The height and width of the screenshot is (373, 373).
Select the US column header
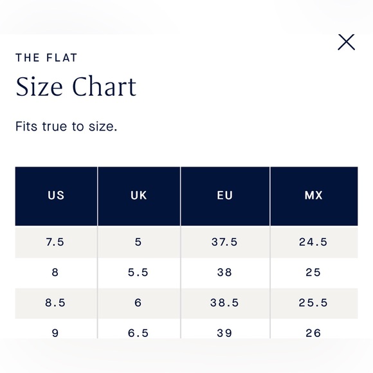[x=56, y=196]
